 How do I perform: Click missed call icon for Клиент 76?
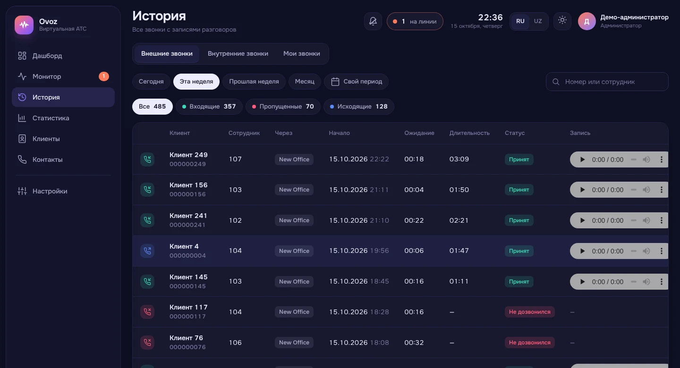pyautogui.click(x=147, y=343)
